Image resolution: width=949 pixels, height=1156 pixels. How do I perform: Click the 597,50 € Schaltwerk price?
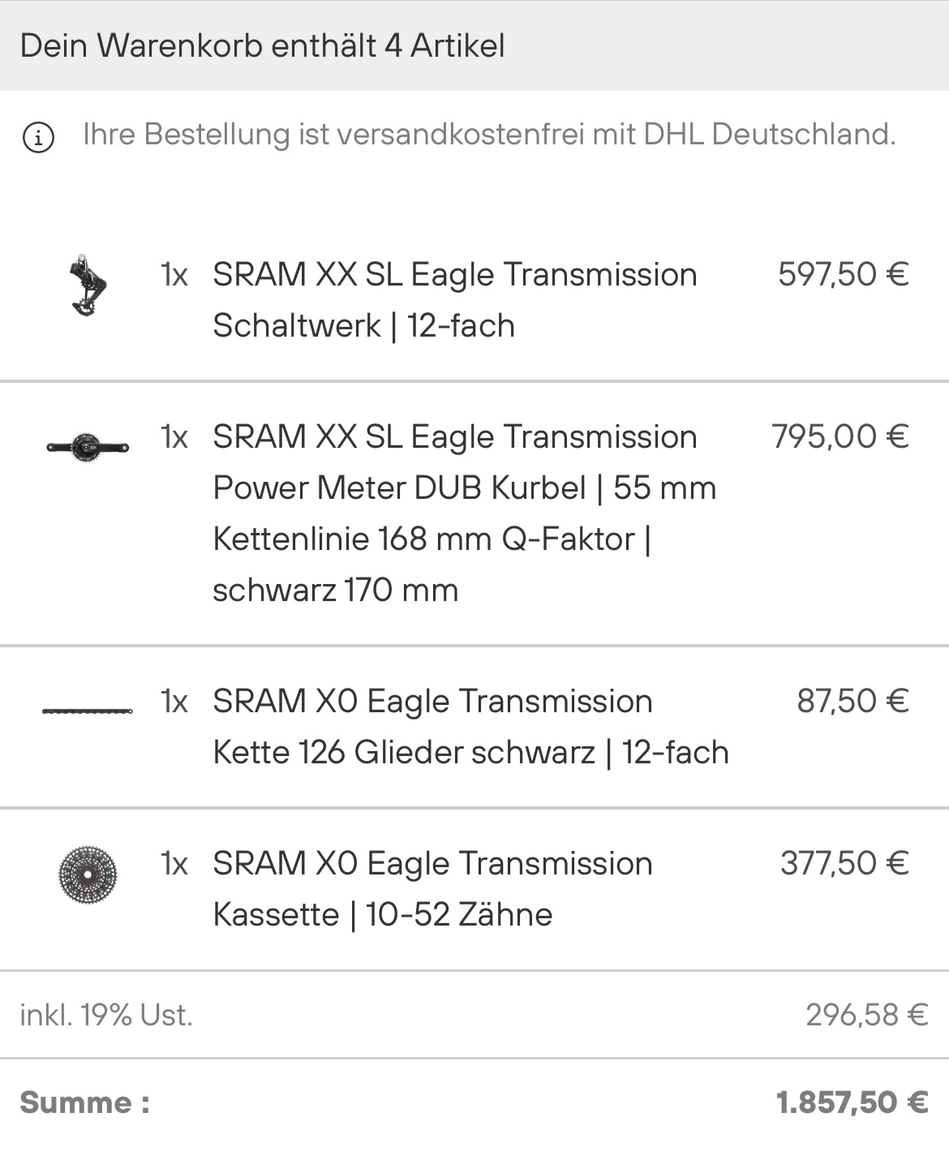coord(843,275)
